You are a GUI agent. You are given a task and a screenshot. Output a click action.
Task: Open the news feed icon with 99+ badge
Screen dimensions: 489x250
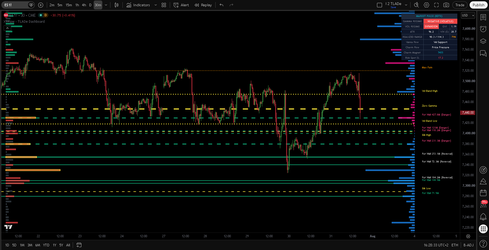tap(483, 204)
